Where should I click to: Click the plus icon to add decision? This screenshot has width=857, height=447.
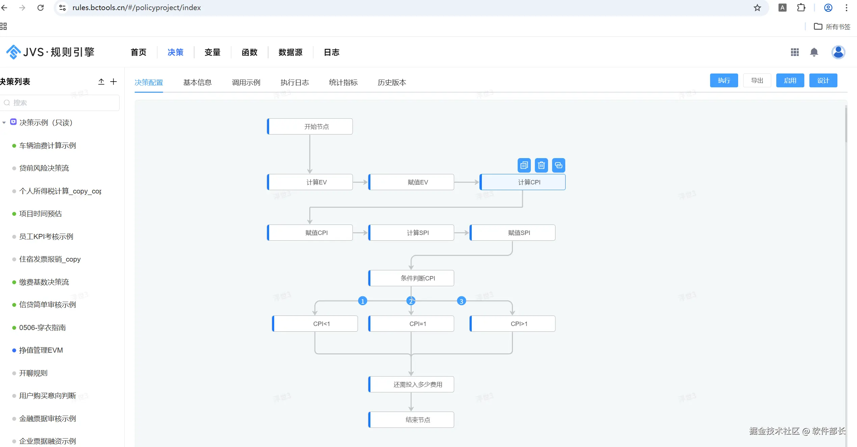pyautogui.click(x=113, y=82)
